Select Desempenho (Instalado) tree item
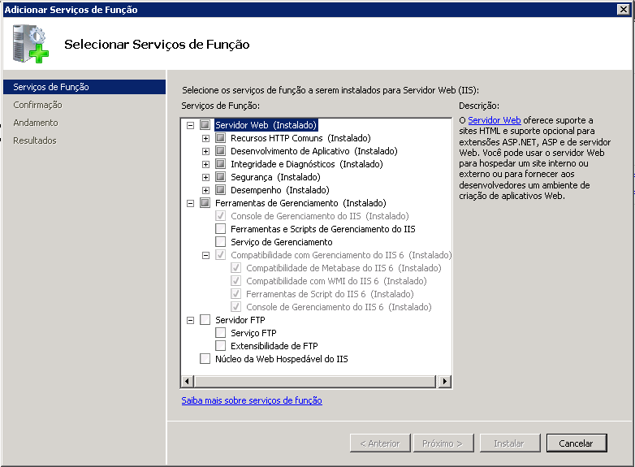 268,190
